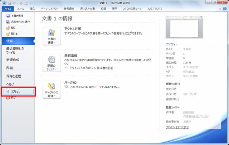Click the Redo icon in Quick Access Toolbar
The width and height of the screenshot is (229, 145).
coord(21,3)
